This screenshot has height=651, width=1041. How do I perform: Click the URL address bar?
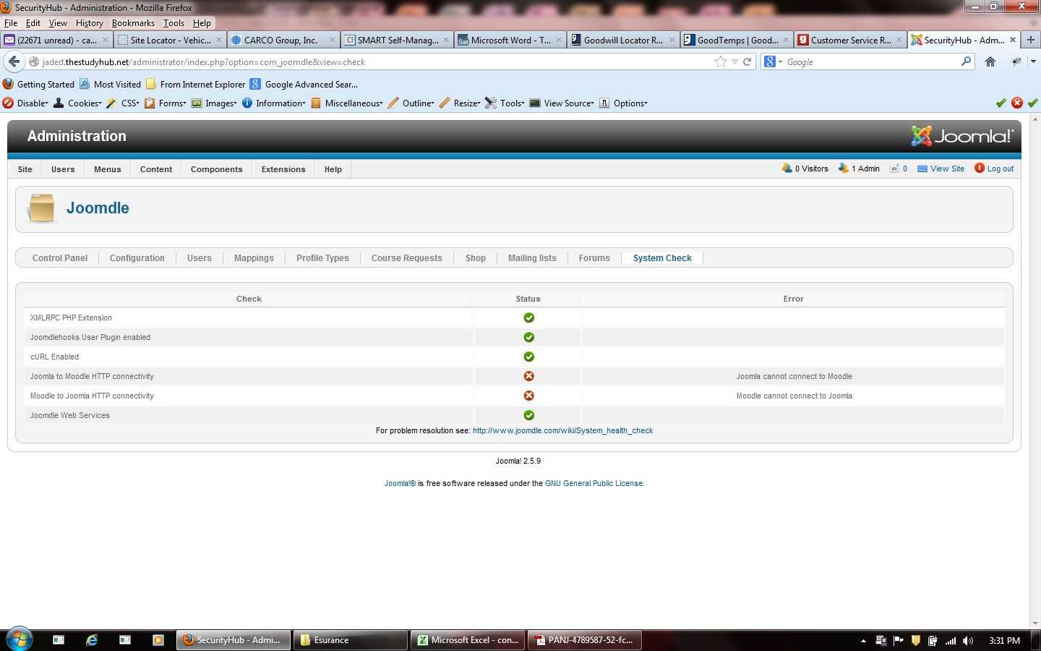coord(361,62)
